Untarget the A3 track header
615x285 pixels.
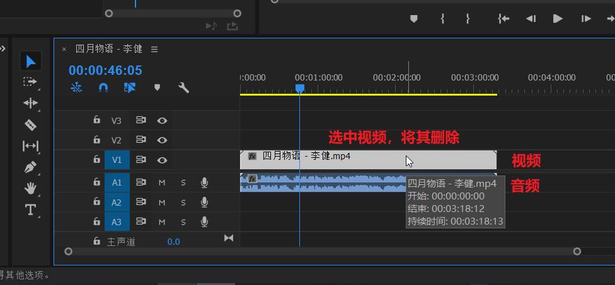point(117,222)
